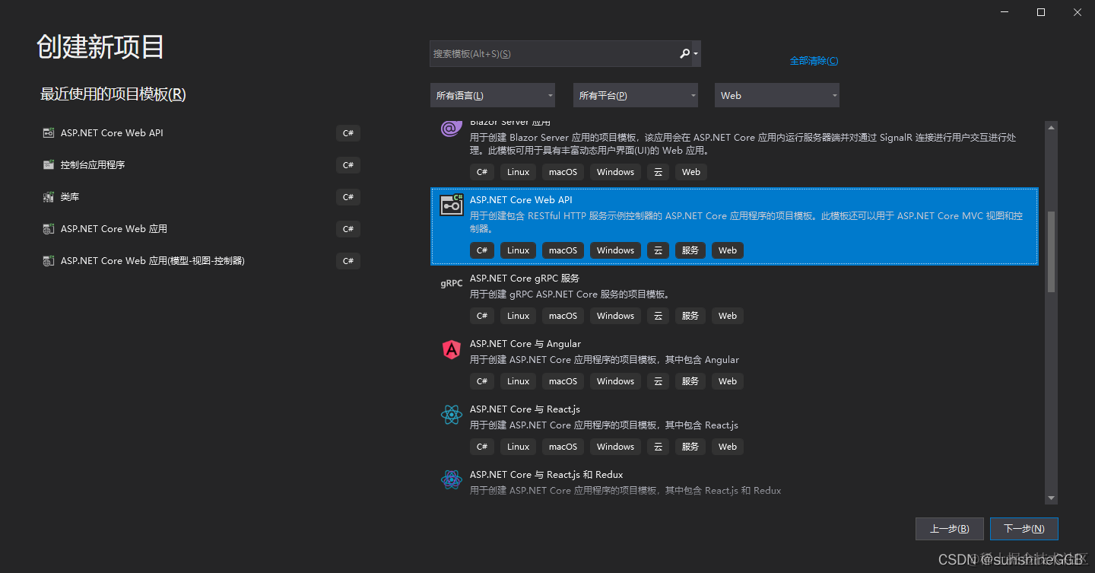The width and height of the screenshot is (1095, 573).
Task: Click the search magnifier icon
Action: 684,53
